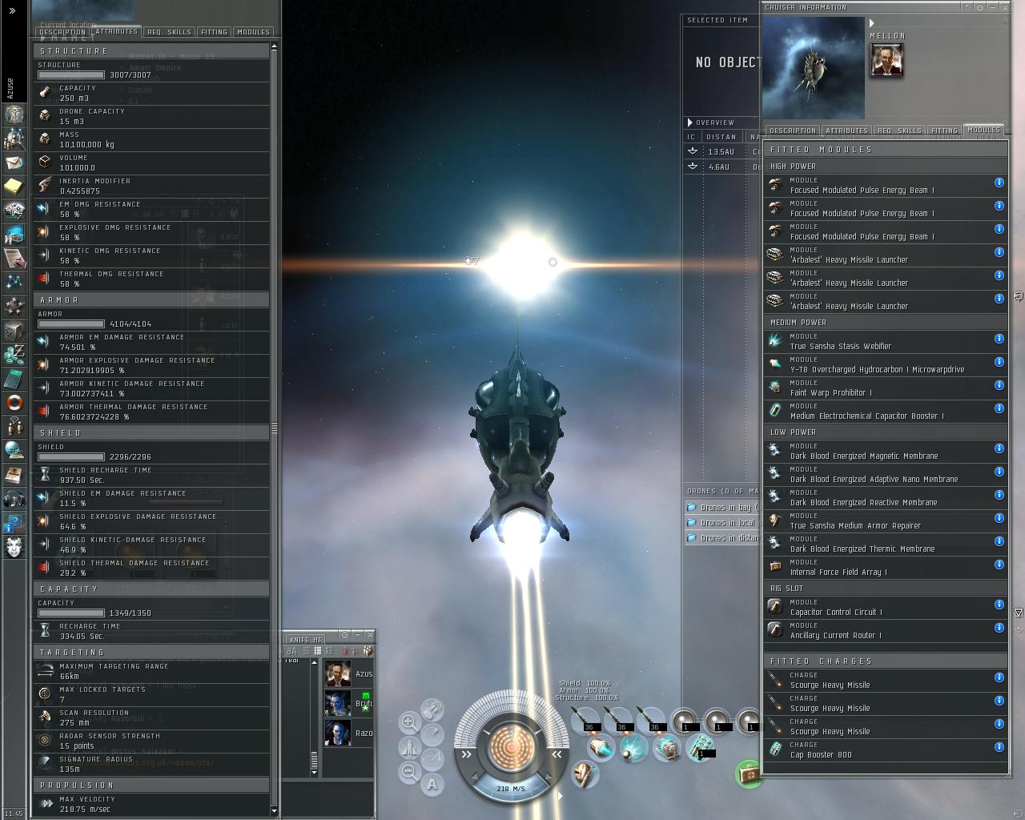Collapse HUD right side with double arrows
This screenshot has height=820, width=1025.
pos(556,754)
